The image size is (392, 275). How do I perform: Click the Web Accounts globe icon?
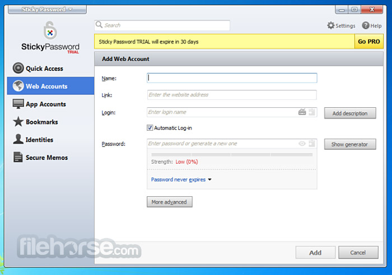pyautogui.click(x=18, y=86)
